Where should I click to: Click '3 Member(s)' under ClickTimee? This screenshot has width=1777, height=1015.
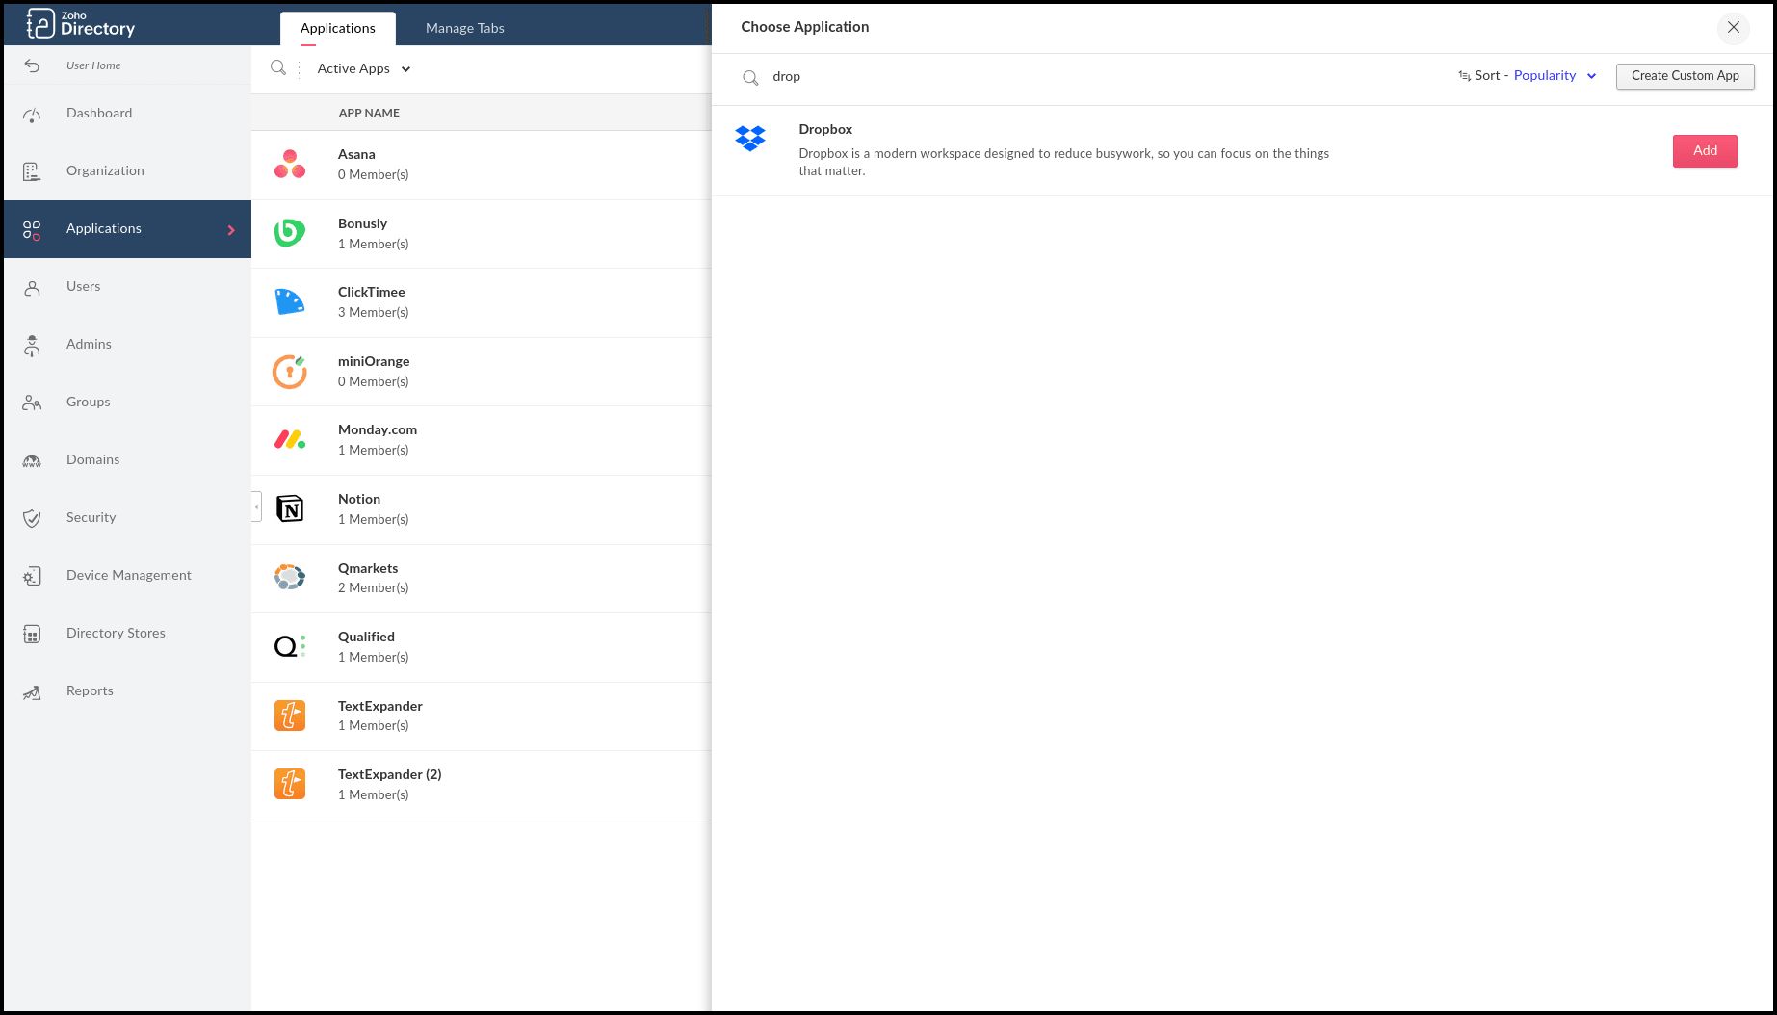(373, 312)
